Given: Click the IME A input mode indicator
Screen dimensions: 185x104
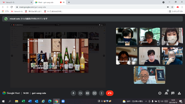Looking at the screenshot, I should pyautogui.click(x=102, y=101).
